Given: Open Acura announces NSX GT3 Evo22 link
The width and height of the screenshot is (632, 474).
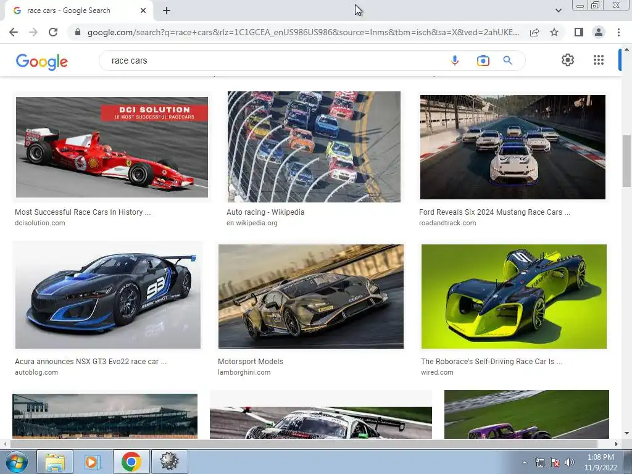Looking at the screenshot, I should [x=91, y=362].
